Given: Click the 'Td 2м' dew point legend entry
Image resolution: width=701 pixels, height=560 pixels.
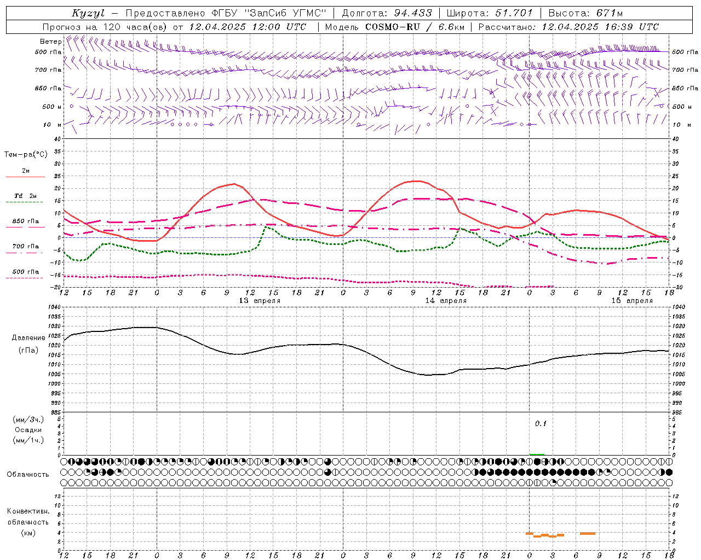Looking at the screenshot, I should pyautogui.click(x=26, y=196).
